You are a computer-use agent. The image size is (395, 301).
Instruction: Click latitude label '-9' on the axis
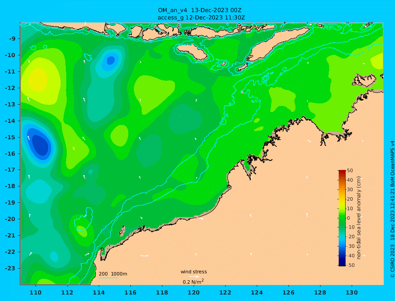coord(13,39)
